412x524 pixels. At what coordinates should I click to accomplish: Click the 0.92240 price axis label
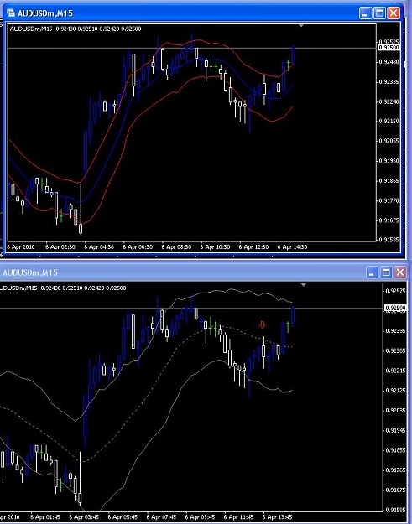[389, 101]
